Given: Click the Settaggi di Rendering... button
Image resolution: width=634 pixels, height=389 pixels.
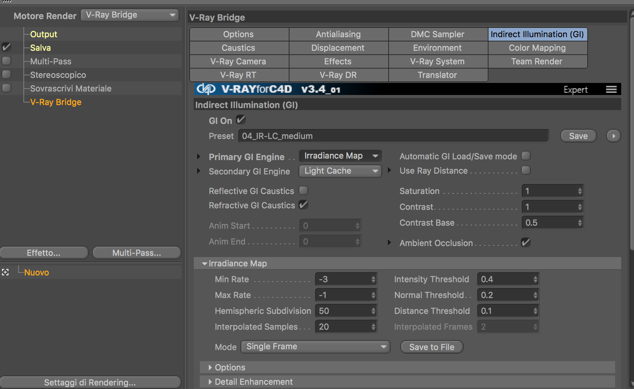Looking at the screenshot, I should pyautogui.click(x=90, y=382).
